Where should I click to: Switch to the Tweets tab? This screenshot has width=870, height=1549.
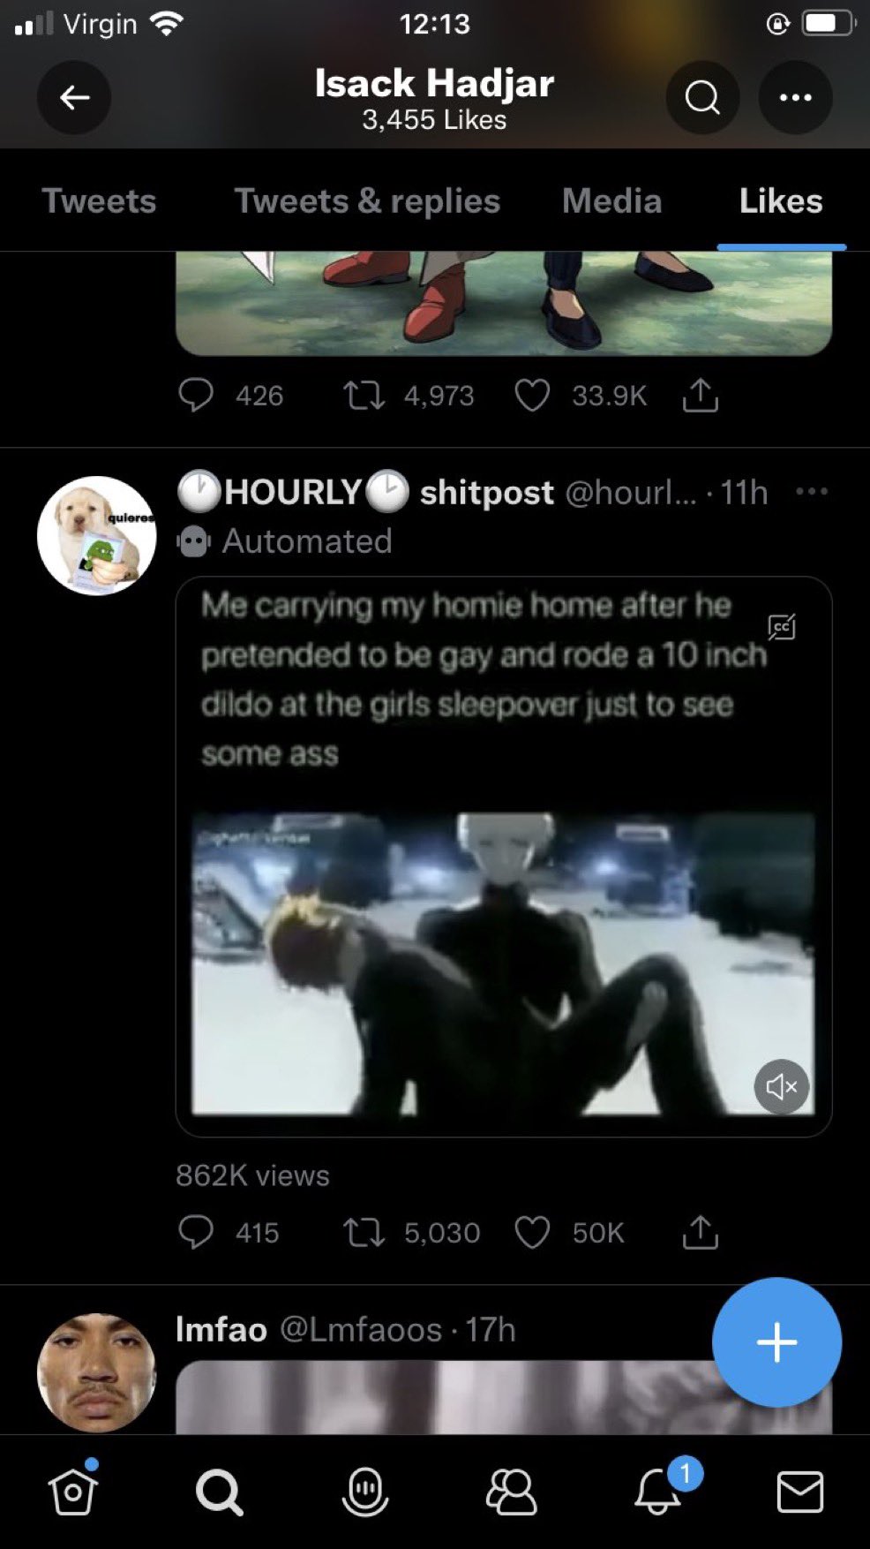click(x=99, y=201)
